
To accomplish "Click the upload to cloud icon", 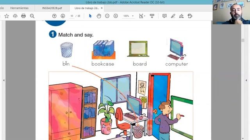I will pos(15,16).
